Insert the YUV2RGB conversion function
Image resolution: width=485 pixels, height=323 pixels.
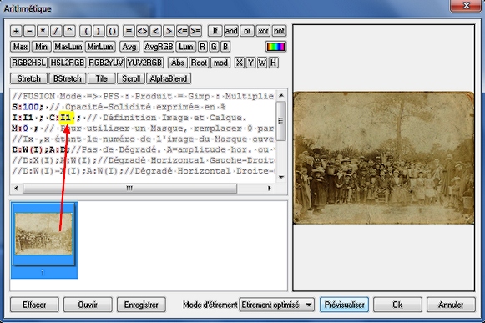[144, 63]
